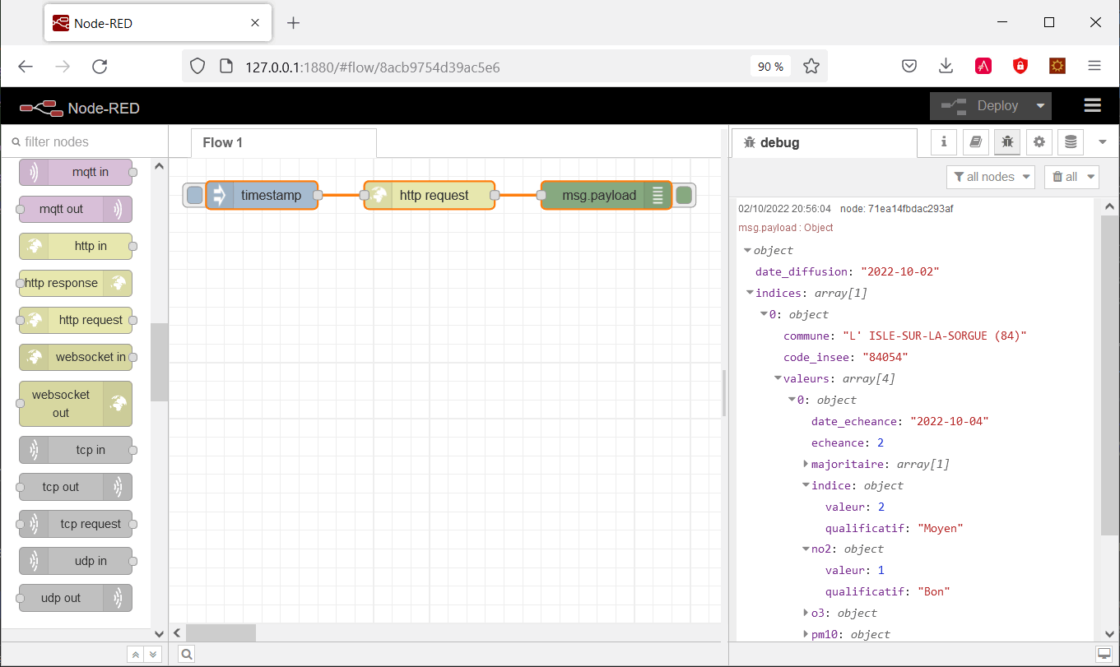Open the 'all nodes' debug filter dropdown

pos(992,177)
